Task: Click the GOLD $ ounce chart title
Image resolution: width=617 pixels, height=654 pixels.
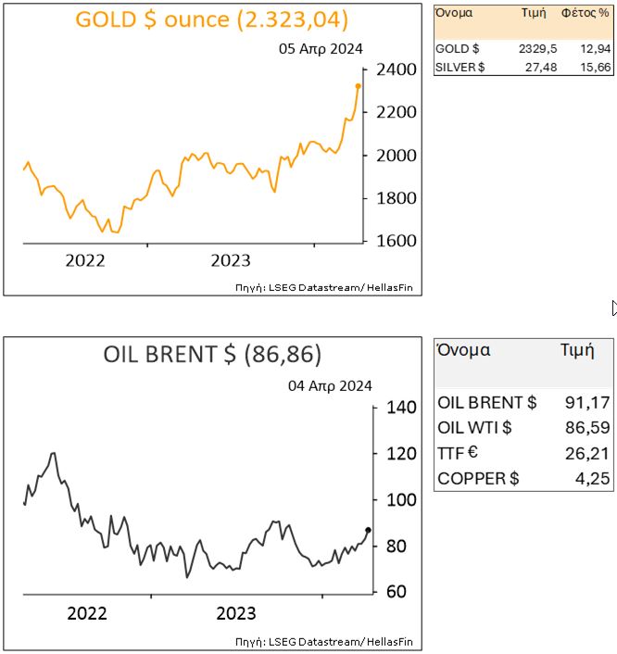Action: (212, 19)
